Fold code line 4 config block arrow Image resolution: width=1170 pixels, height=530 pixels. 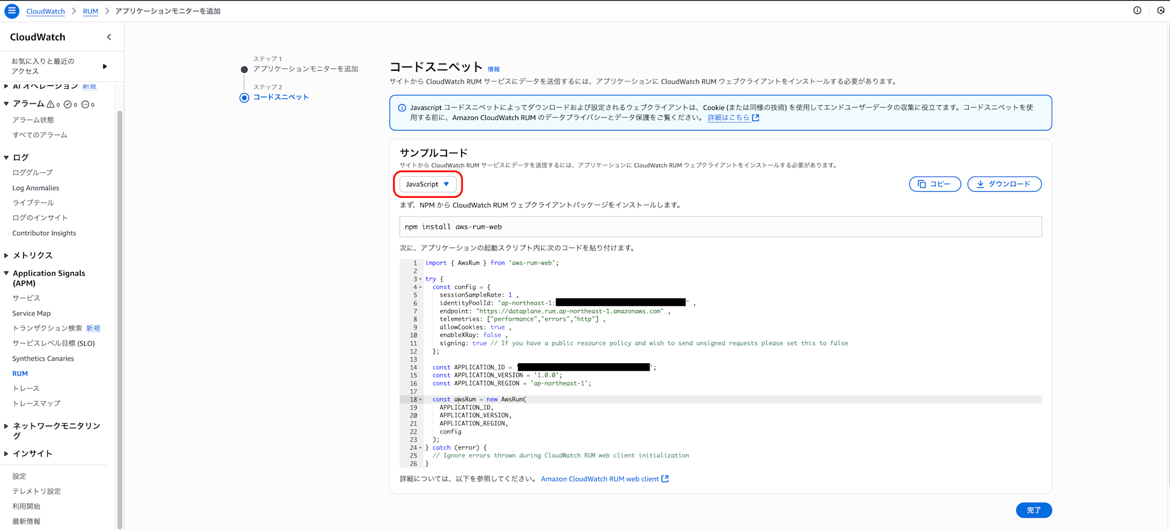420,287
